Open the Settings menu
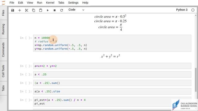Image resolution: width=198 pixels, height=111 pixels. pyautogui.click(x=73, y=3)
